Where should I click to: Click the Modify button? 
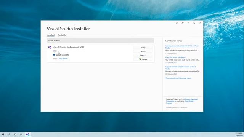[143, 47]
